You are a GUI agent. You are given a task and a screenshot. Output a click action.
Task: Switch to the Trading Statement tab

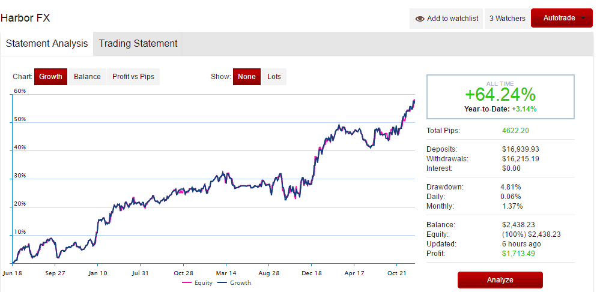pos(138,44)
